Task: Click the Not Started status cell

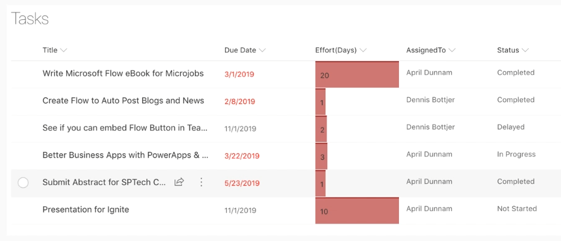Action: [x=517, y=209]
